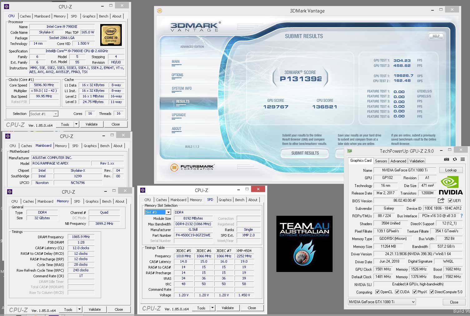Click the Futuremark Corporation logo
Image resolution: width=470 pixels, height=316 pixels.
193,167
